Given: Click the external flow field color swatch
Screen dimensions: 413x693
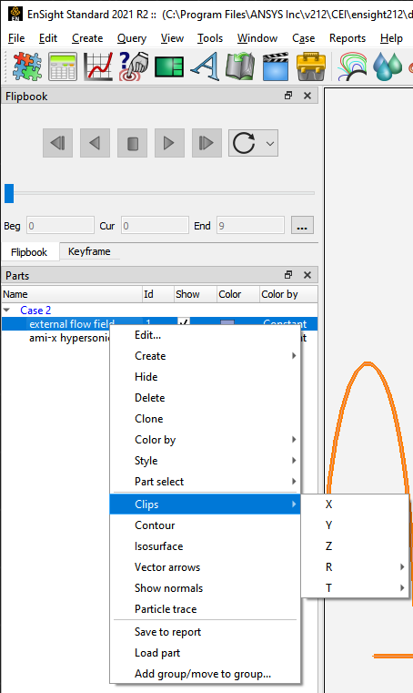Looking at the screenshot, I should (227, 323).
